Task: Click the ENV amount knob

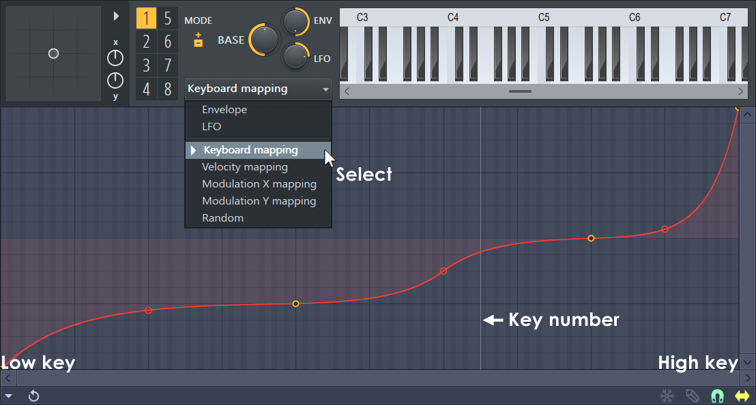Action: pyautogui.click(x=295, y=21)
